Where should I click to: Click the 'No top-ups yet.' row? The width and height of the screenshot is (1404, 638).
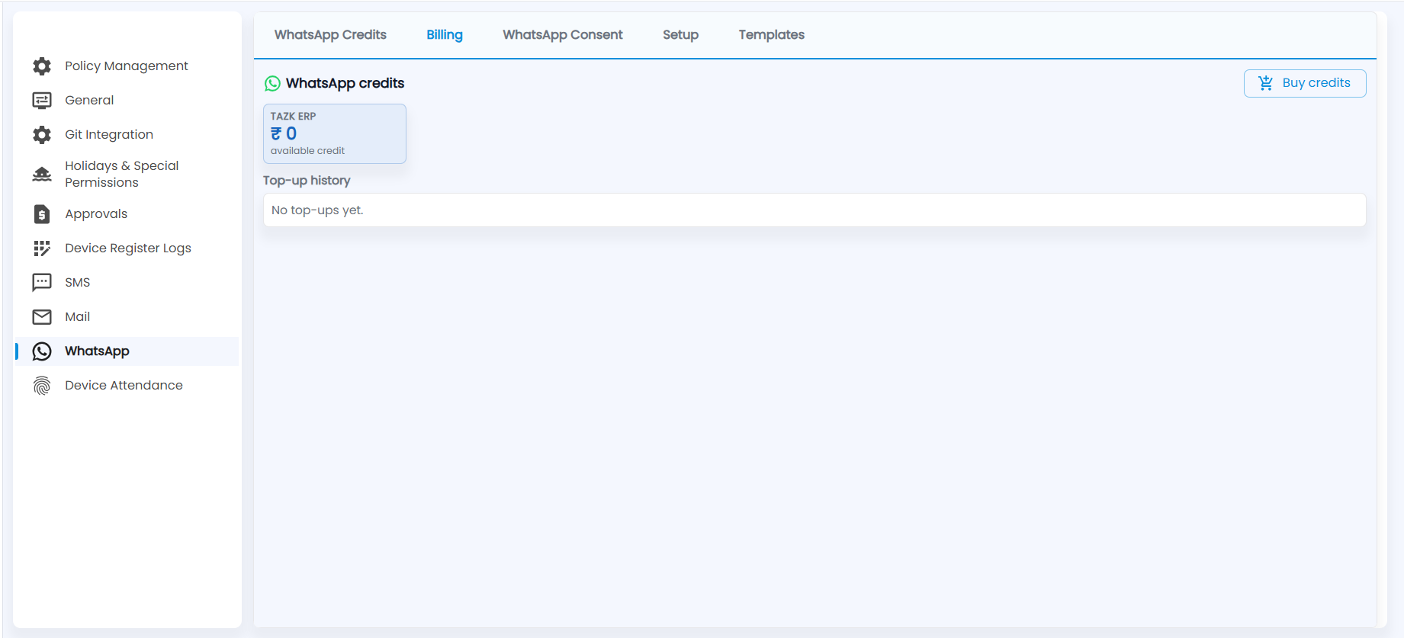click(814, 210)
